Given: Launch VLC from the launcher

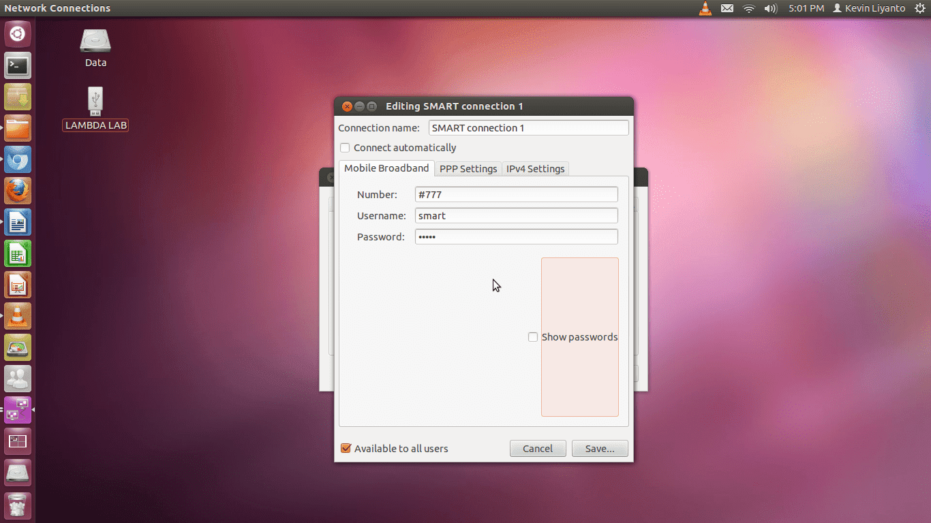Looking at the screenshot, I should (x=18, y=316).
